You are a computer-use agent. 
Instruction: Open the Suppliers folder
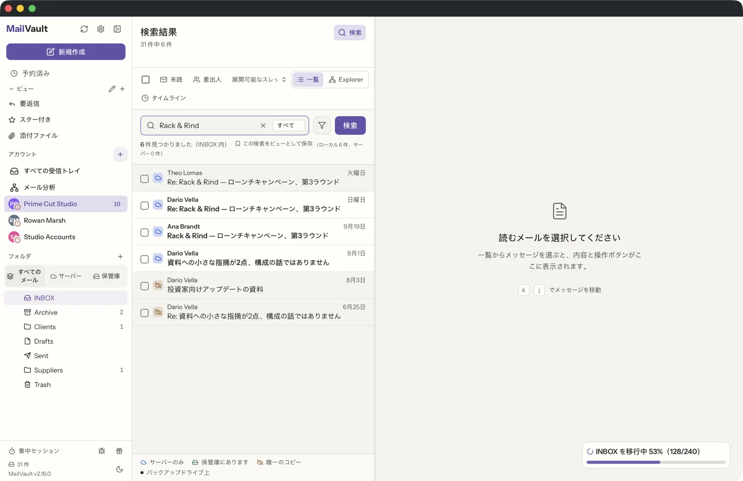[66, 370]
